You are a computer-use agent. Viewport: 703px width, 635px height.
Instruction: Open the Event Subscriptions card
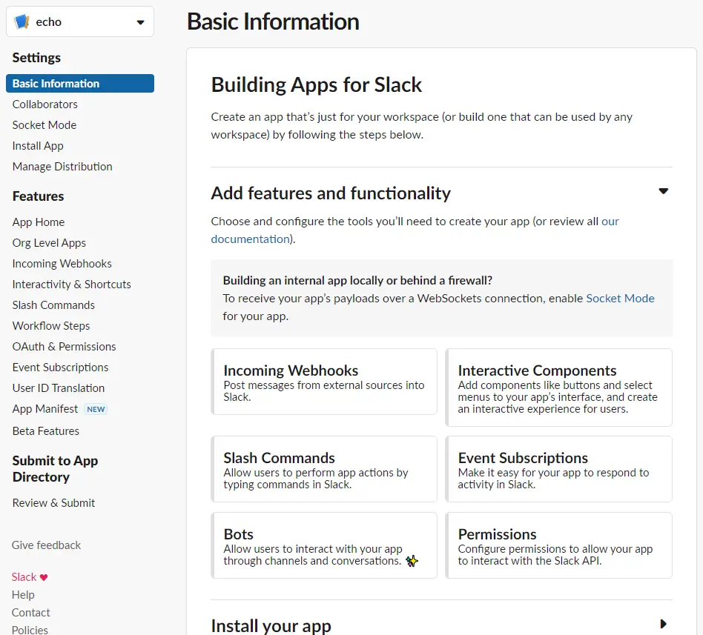tap(558, 469)
